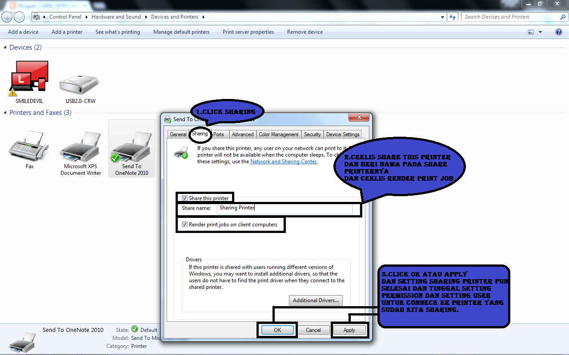This screenshot has width=569, height=355.
Task: Click the change-view icon on the toolbar
Action: pyautogui.click(x=530, y=32)
